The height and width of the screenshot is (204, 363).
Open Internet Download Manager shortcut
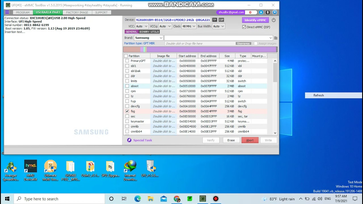pyautogui.click(x=130, y=171)
